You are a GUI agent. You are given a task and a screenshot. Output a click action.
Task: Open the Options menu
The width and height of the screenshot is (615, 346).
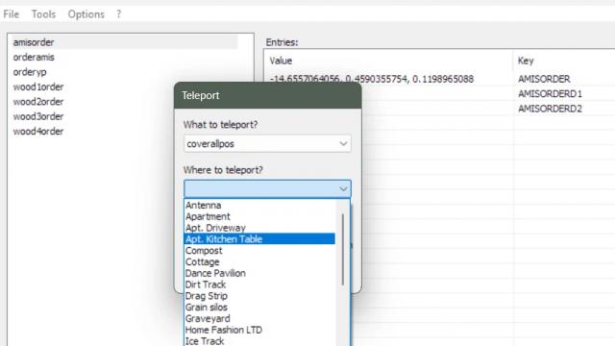86,14
